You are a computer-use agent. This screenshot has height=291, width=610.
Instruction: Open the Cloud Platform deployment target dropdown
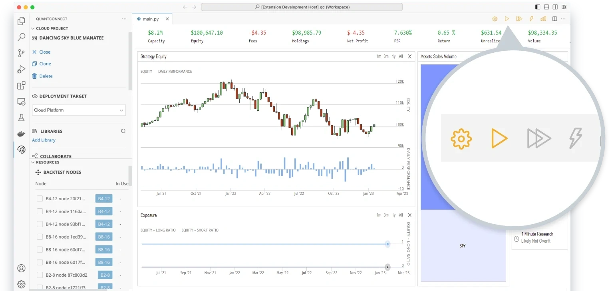click(x=79, y=110)
